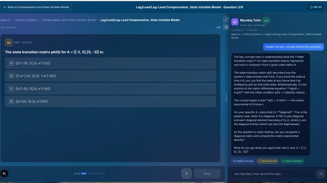Click the "CURRENTLY STUDYING" label
Viewport: 327px width, 183px height.
pos(244,30)
